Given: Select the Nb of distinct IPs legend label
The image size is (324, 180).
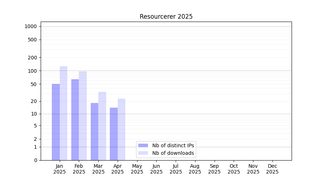Looking at the screenshot, I should pos(173,145).
